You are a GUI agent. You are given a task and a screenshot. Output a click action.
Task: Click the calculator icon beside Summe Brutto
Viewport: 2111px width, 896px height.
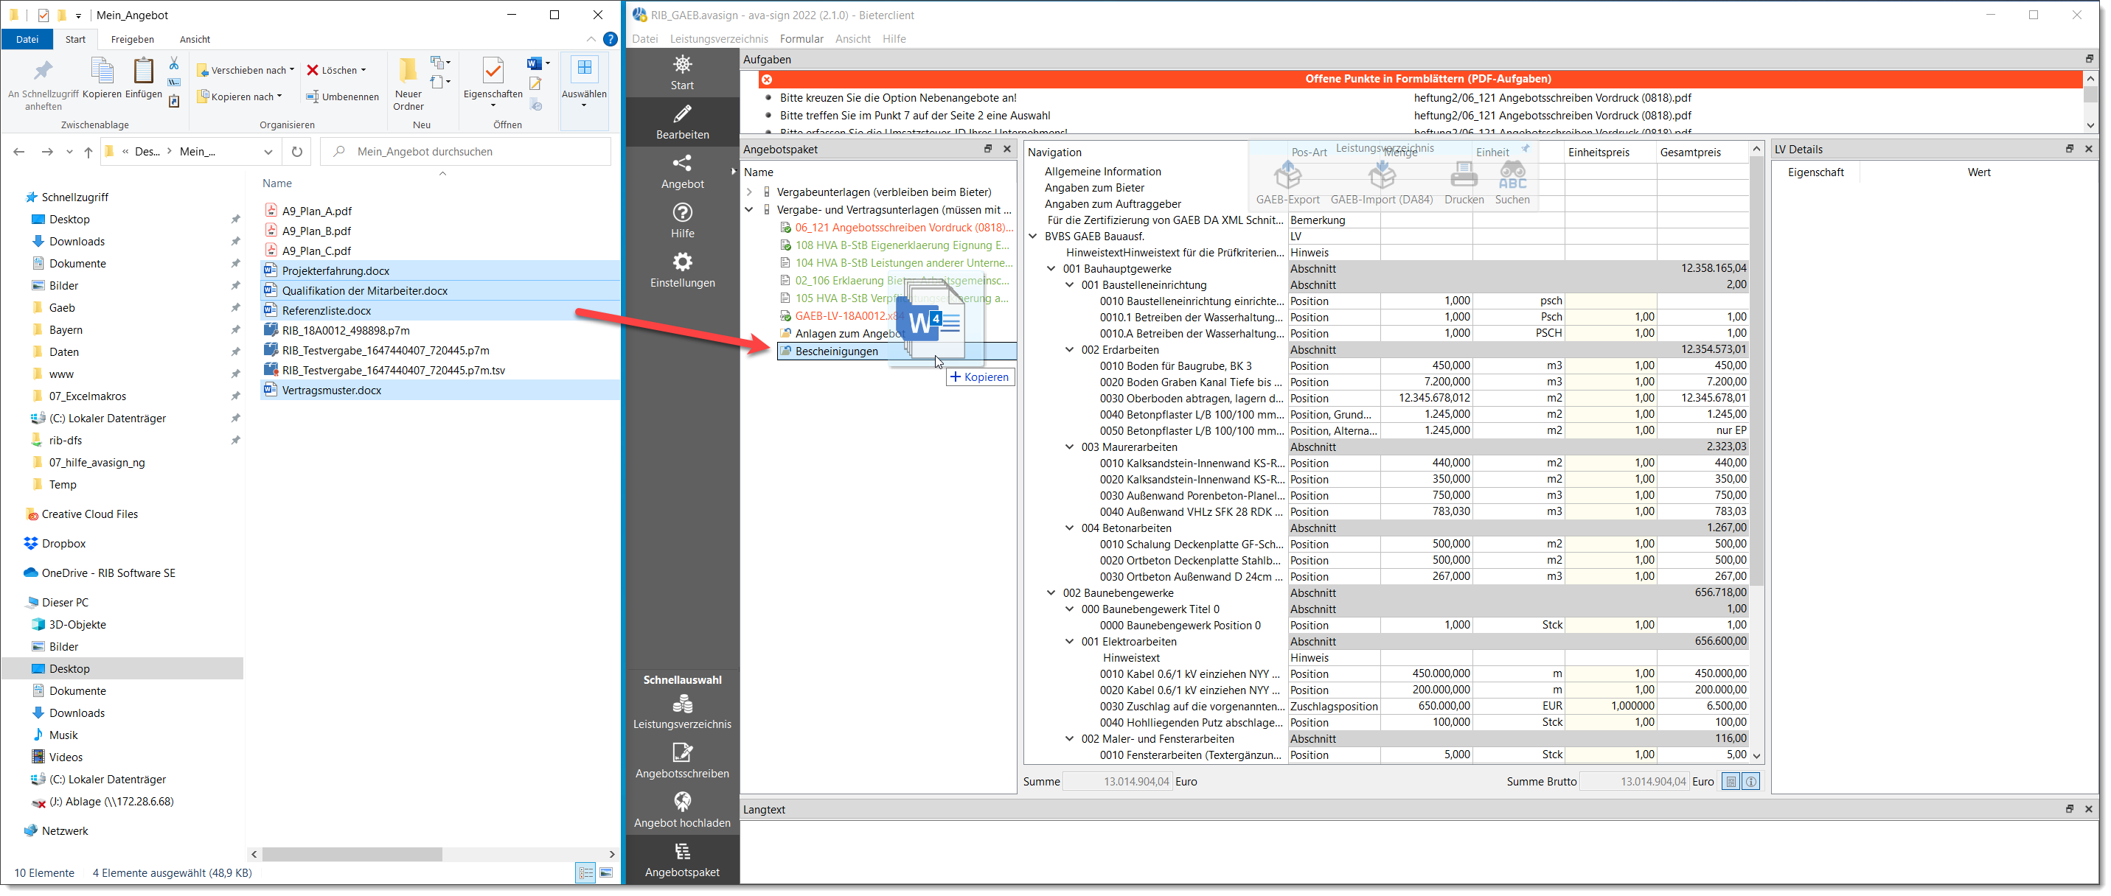(x=1731, y=781)
